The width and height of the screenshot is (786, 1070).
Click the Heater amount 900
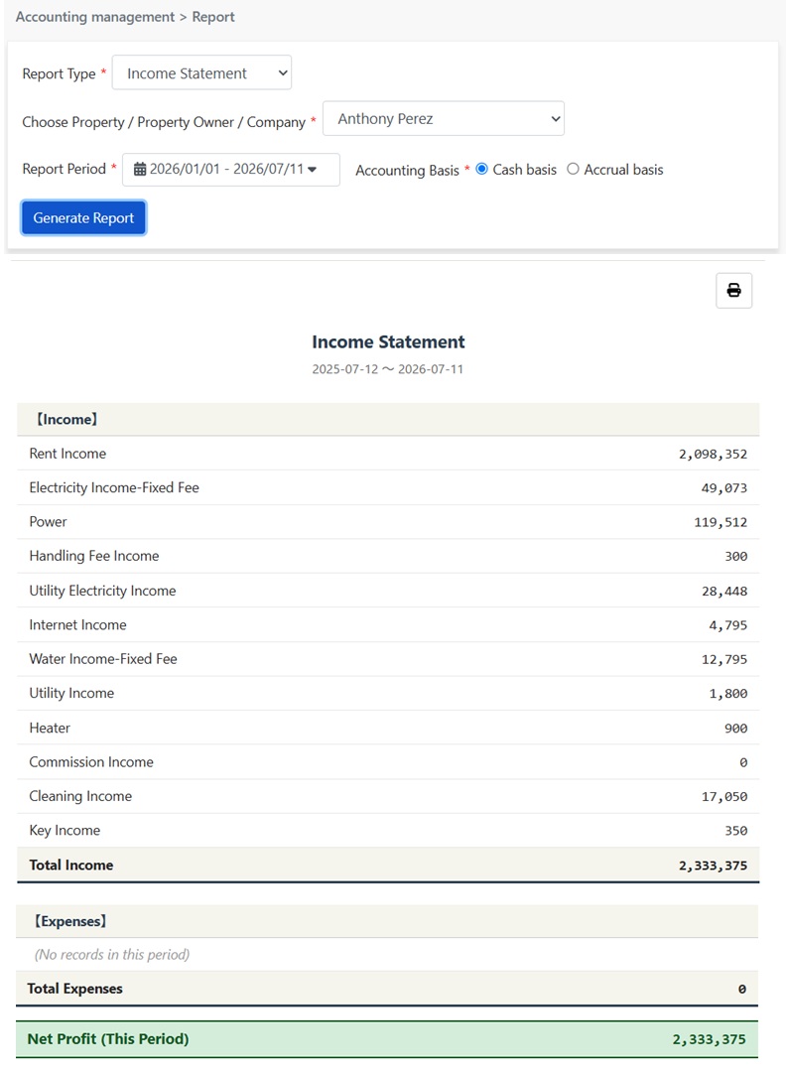[x=736, y=729]
